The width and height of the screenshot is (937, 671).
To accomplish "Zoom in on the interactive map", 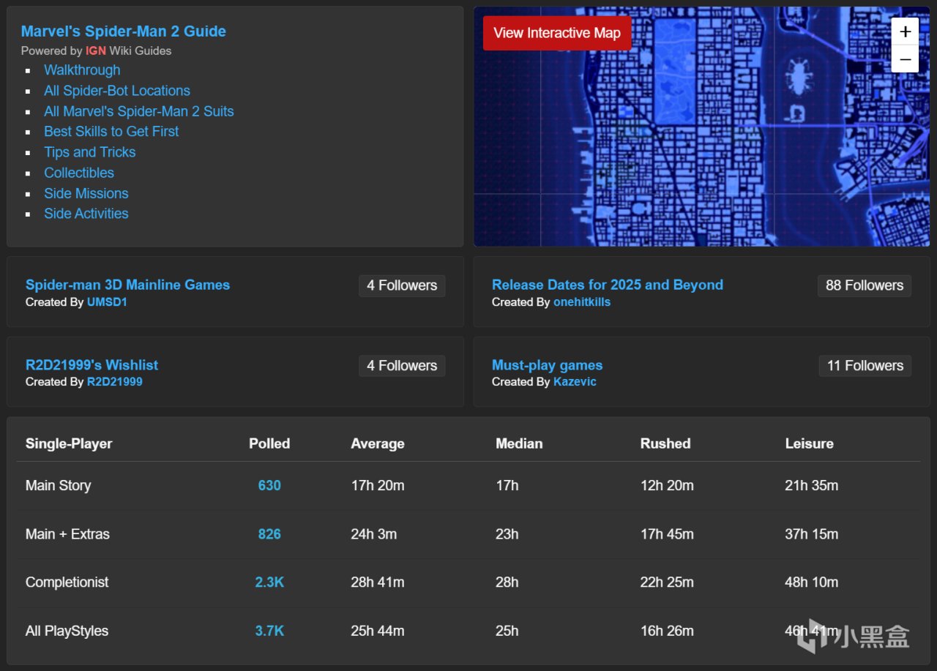I will [905, 31].
